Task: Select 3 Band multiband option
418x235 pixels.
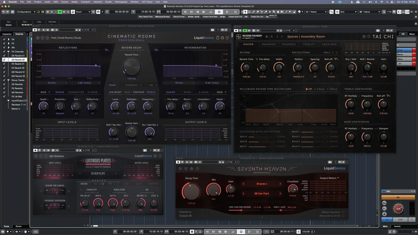Action: [320, 89]
